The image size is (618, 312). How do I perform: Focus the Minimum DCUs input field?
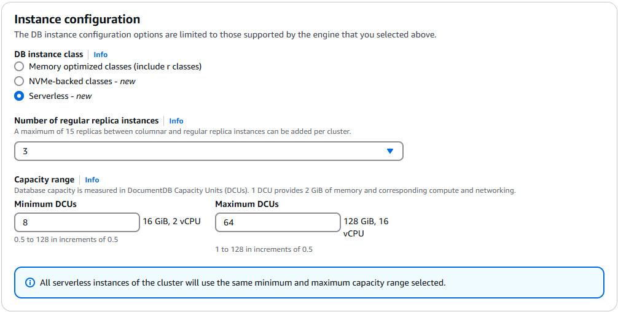[77, 222]
